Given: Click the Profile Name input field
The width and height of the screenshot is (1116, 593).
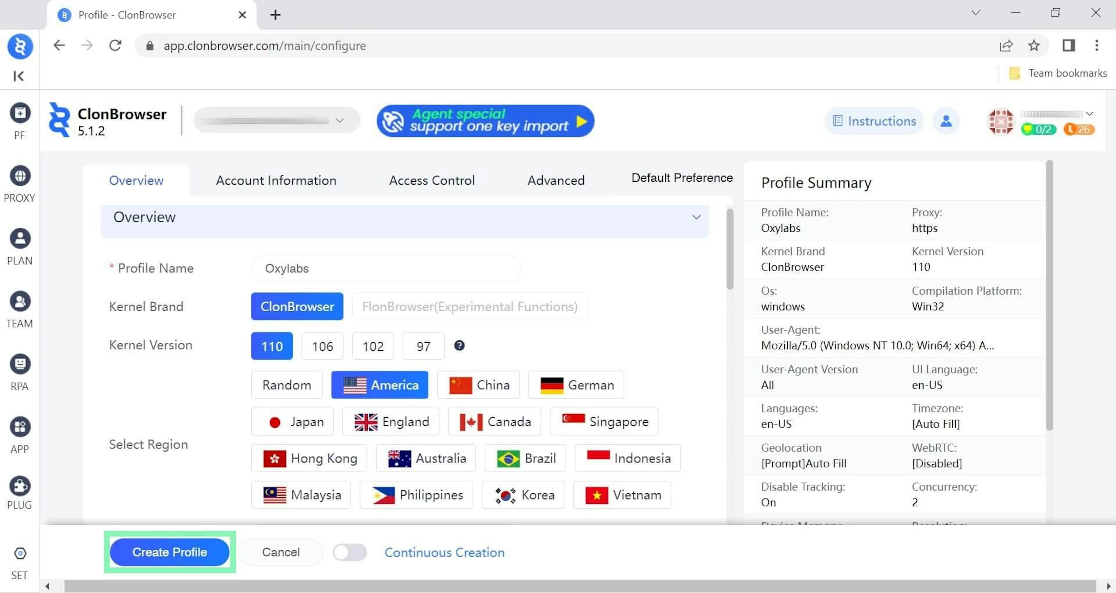Looking at the screenshot, I should point(386,268).
